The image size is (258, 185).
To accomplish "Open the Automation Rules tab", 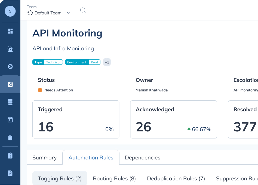I will [x=91, y=158].
